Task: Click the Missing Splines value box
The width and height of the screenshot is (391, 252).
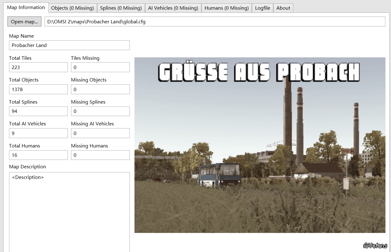Action: point(100,111)
